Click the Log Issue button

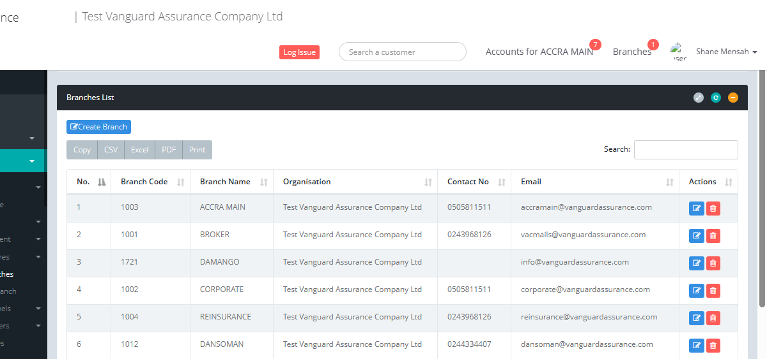click(299, 52)
